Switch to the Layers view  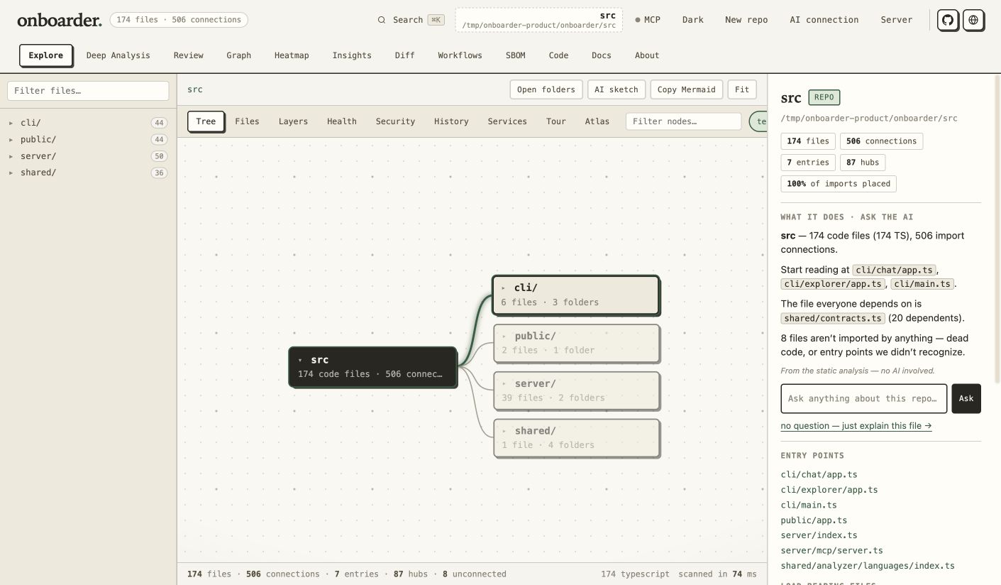pyautogui.click(x=293, y=121)
